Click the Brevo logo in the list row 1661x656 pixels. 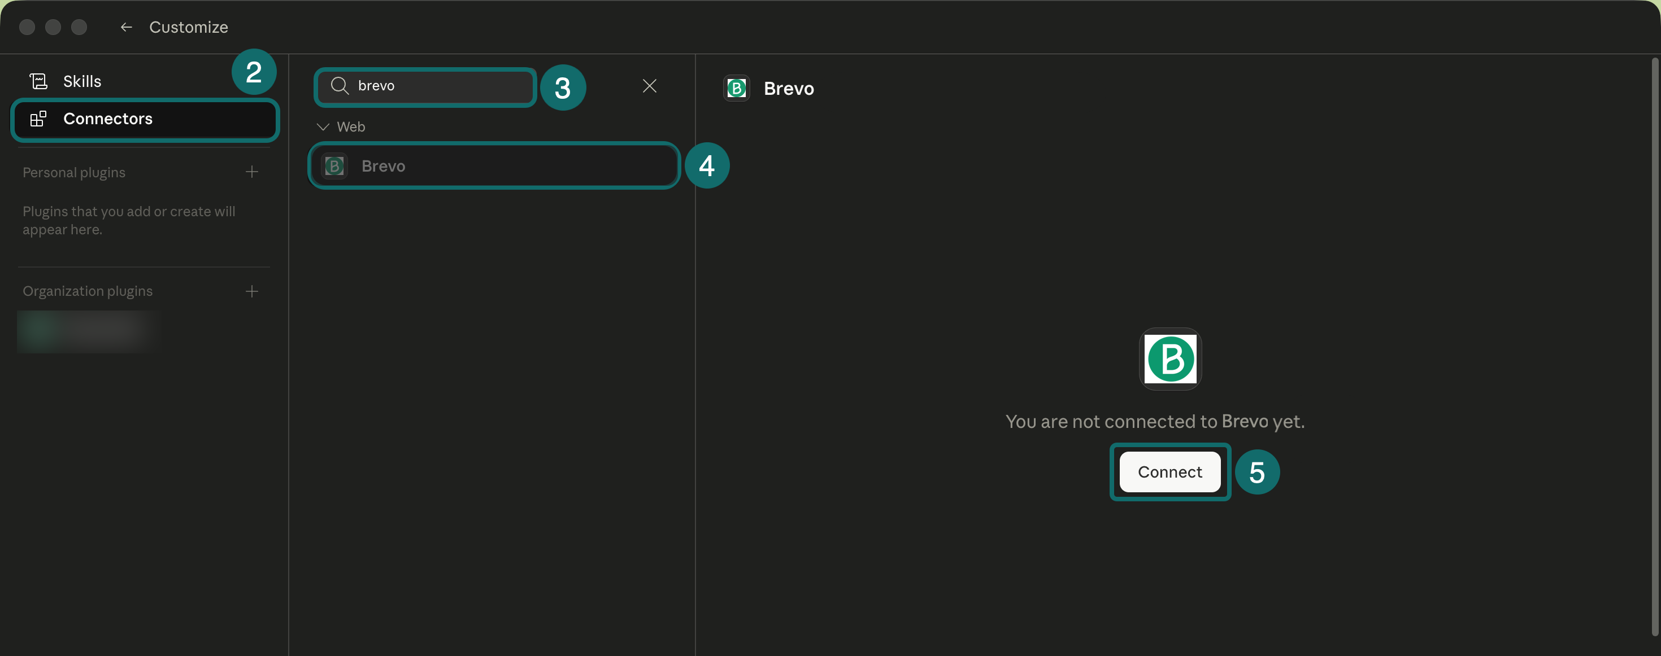click(334, 166)
